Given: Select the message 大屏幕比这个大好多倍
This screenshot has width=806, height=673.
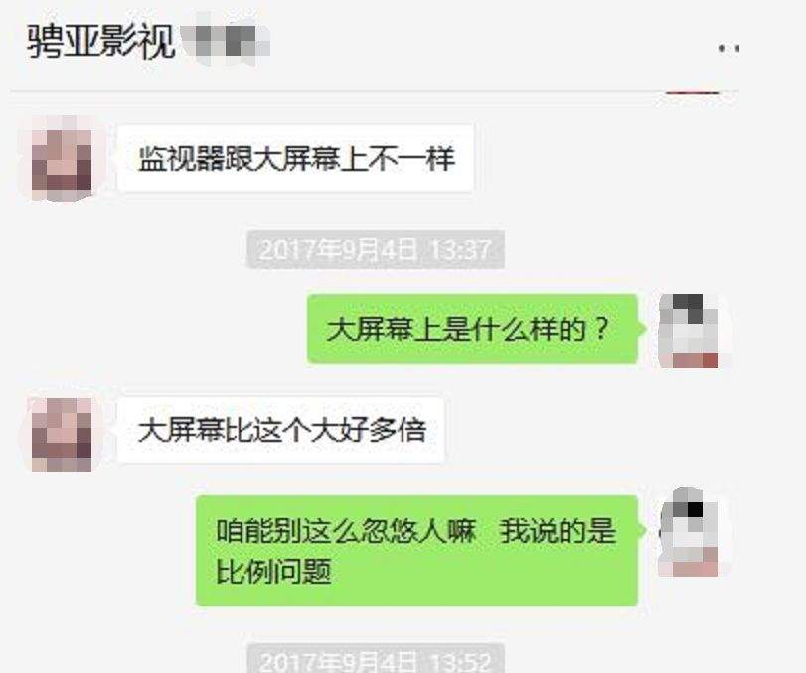Looking at the screenshot, I should point(281,430).
